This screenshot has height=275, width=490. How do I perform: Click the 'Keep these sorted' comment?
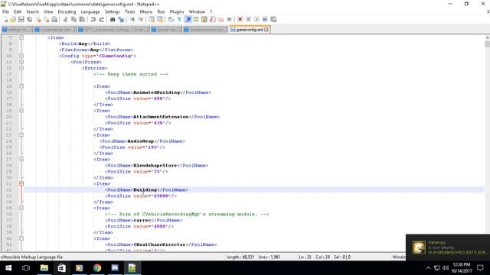pos(131,74)
